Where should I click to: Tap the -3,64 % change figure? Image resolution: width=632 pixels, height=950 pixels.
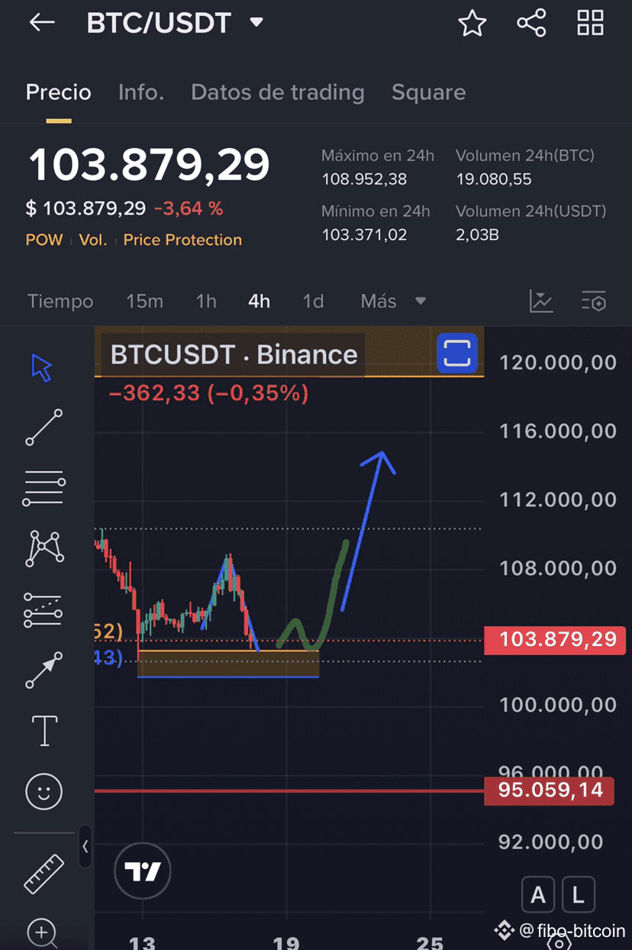click(189, 208)
